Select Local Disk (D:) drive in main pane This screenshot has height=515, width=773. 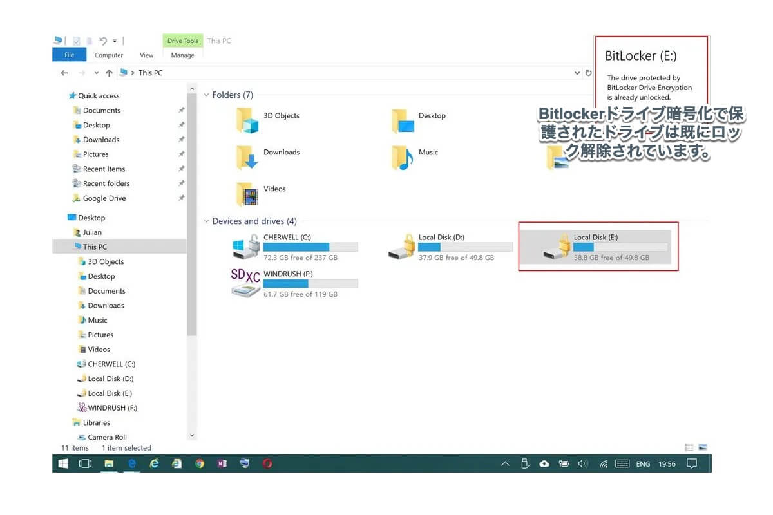click(x=450, y=247)
